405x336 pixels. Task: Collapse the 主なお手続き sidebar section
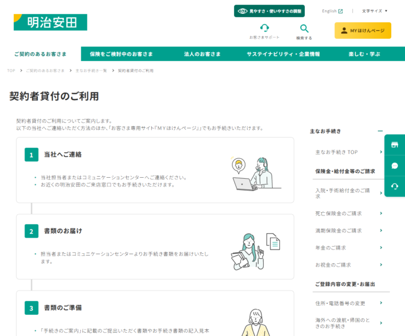tap(380, 131)
